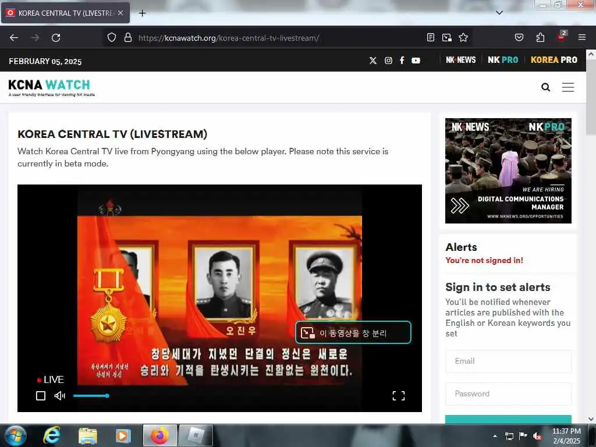Click the network tray icon

509,436
